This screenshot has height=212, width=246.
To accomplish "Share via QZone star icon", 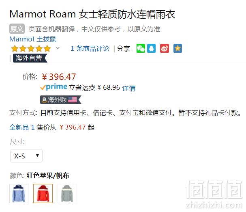I will click(178, 48).
